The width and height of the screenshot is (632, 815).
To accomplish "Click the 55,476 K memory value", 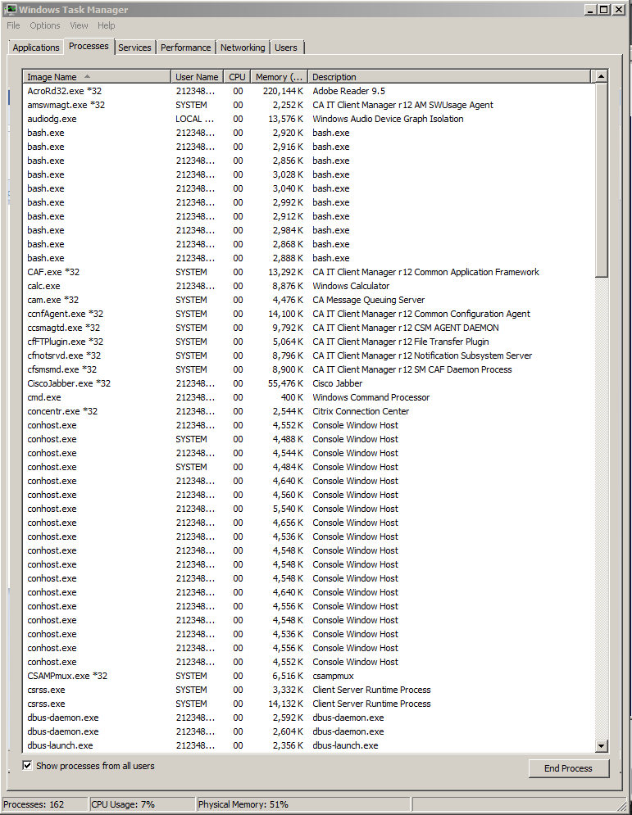I will (x=285, y=383).
